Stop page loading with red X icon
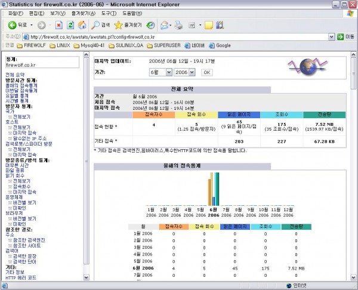The width and height of the screenshot is (358, 290). (x=59, y=25)
